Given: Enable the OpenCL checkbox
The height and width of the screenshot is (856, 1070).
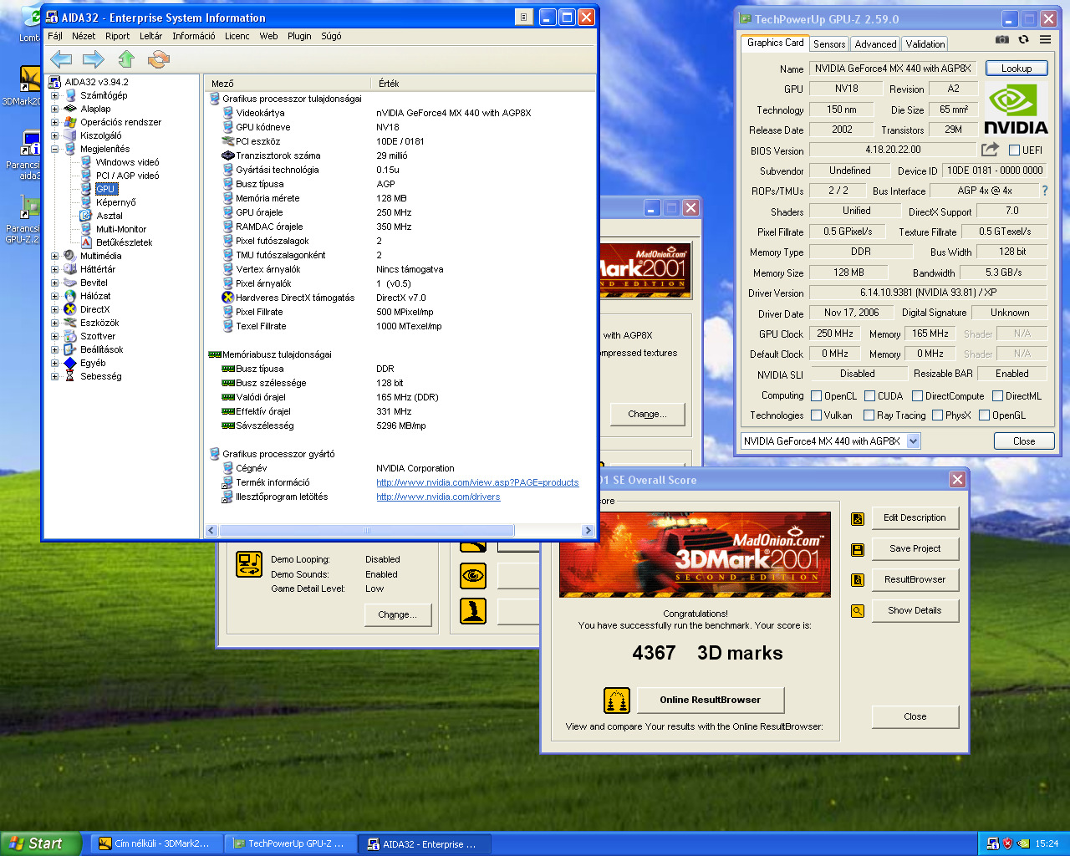Looking at the screenshot, I should pos(817,396).
